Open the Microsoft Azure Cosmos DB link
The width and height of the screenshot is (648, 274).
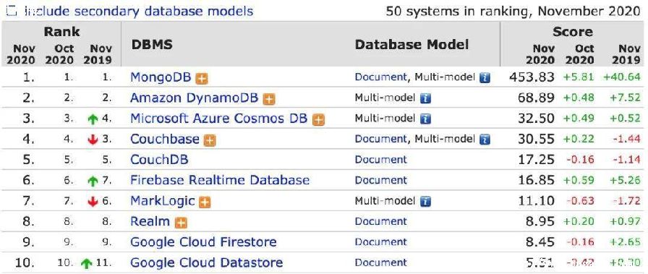point(218,119)
